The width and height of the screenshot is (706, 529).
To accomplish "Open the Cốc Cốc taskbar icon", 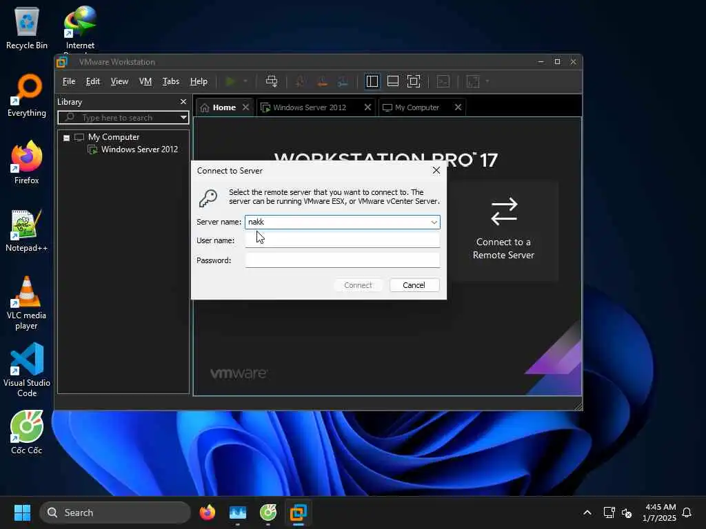I will point(268,512).
